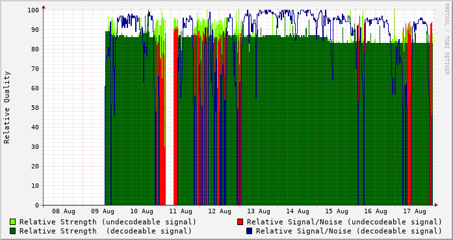Click the light green undecodeable strength swatch
Image resolution: width=453 pixels, height=240 pixels.
13,222
